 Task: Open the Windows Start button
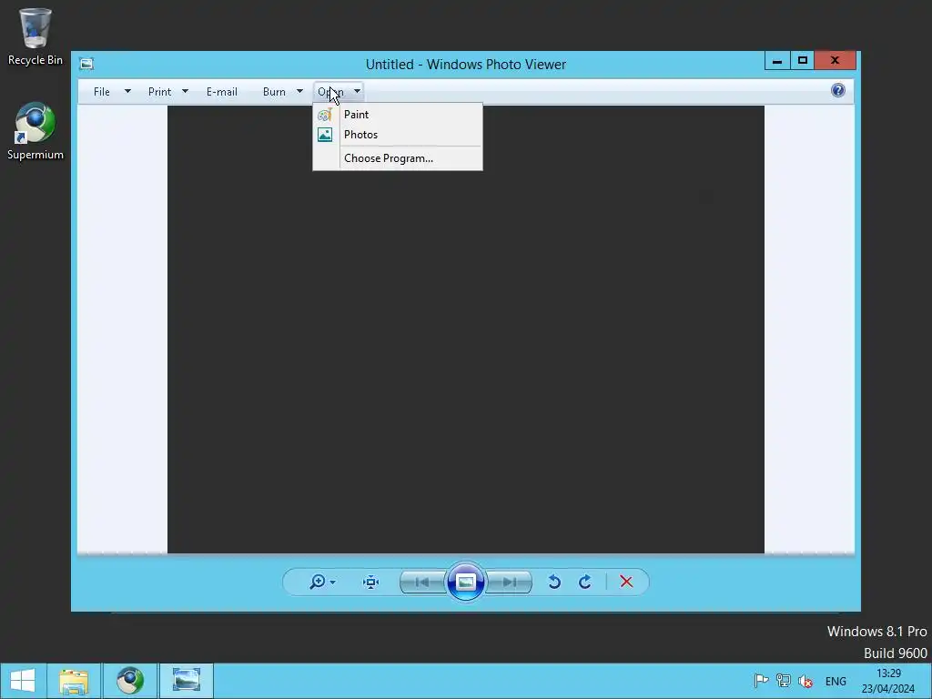[23, 681]
